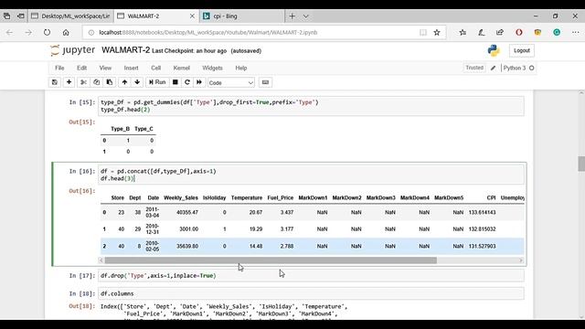Image resolution: width=585 pixels, height=329 pixels.
Task: Go to the browser home page
Action: 66,33
